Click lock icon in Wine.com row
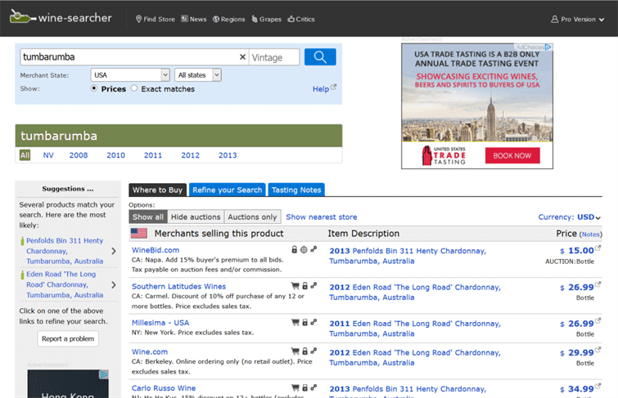The height and width of the screenshot is (398, 618). [x=304, y=351]
